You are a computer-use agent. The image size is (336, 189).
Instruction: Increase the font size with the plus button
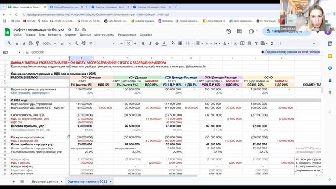135,43
